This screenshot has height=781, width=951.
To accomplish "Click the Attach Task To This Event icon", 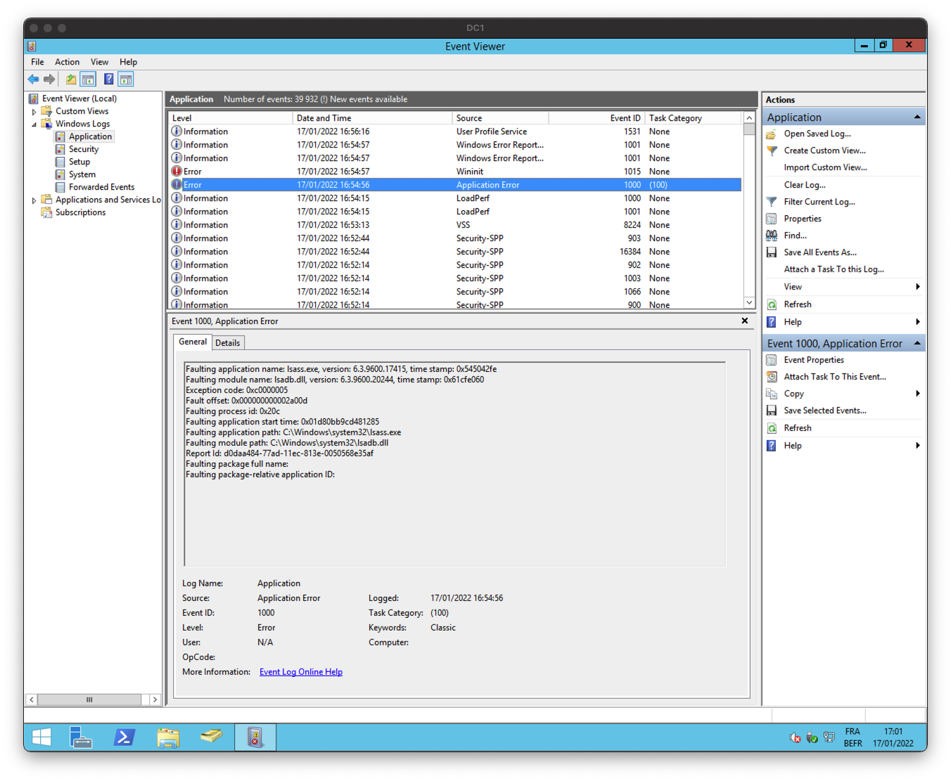I will tap(772, 377).
